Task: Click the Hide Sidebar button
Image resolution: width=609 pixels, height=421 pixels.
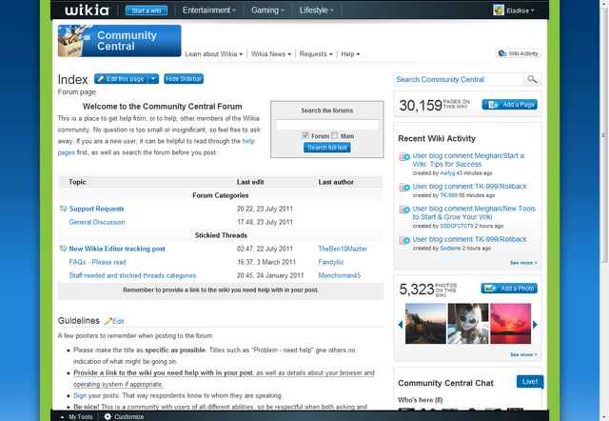Action: coord(184,79)
